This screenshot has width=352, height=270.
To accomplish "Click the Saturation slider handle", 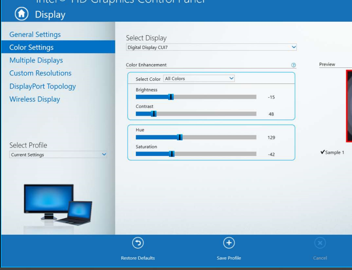I will click(x=172, y=154).
